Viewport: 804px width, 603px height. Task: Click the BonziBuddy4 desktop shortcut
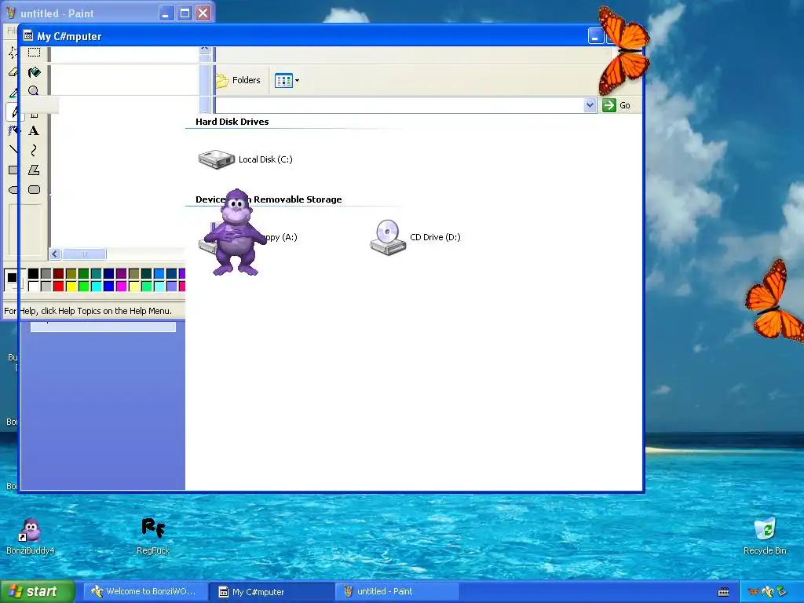pos(31,536)
